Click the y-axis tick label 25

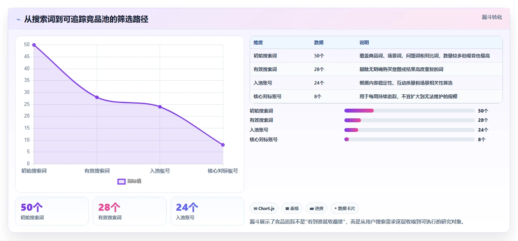(x=27, y=104)
